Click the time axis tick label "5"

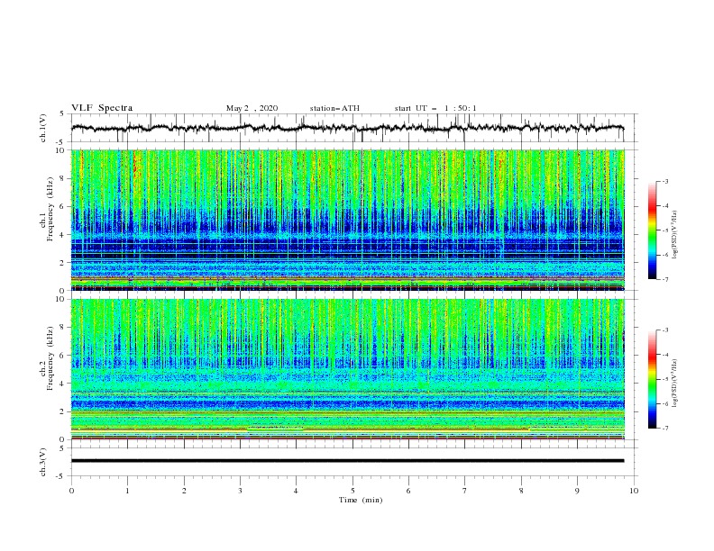pyautogui.click(x=352, y=491)
